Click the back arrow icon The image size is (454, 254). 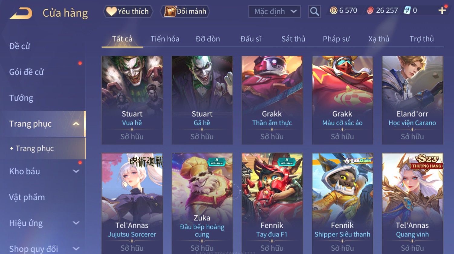pos(21,13)
